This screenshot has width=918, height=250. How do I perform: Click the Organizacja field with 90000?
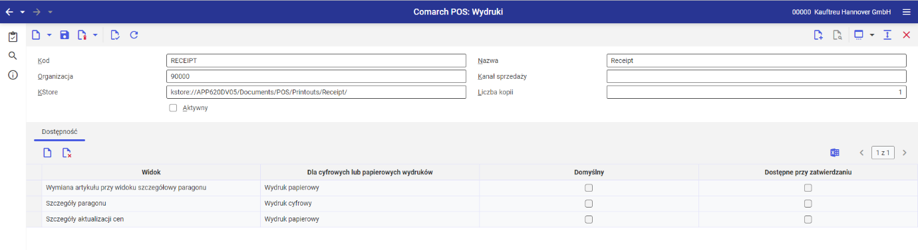(x=316, y=76)
